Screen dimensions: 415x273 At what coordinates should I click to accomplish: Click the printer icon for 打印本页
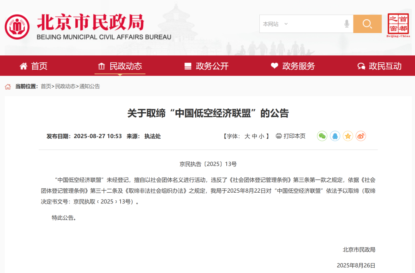[x=279, y=136]
